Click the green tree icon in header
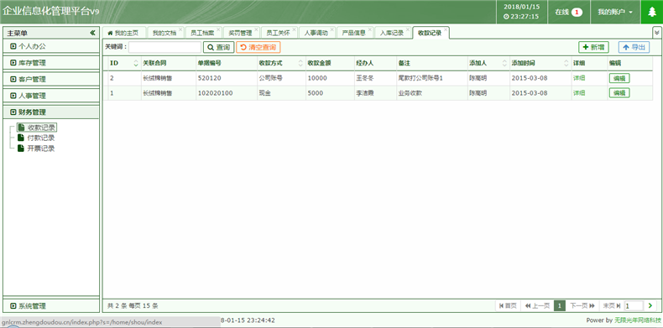This screenshot has width=663, height=328. click(x=652, y=12)
